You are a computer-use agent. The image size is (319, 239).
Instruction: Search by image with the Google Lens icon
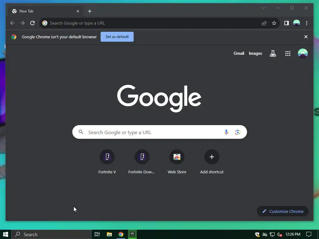tap(238, 132)
